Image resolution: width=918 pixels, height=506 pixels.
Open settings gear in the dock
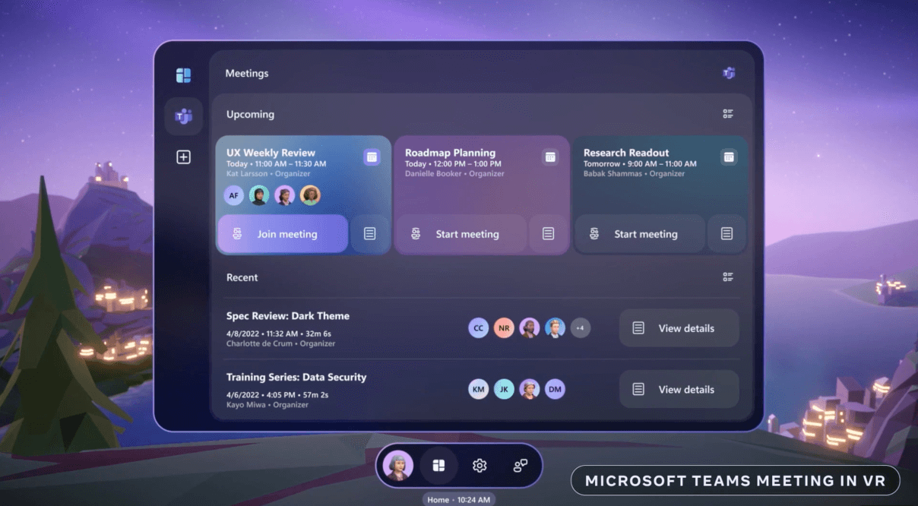[x=480, y=466]
